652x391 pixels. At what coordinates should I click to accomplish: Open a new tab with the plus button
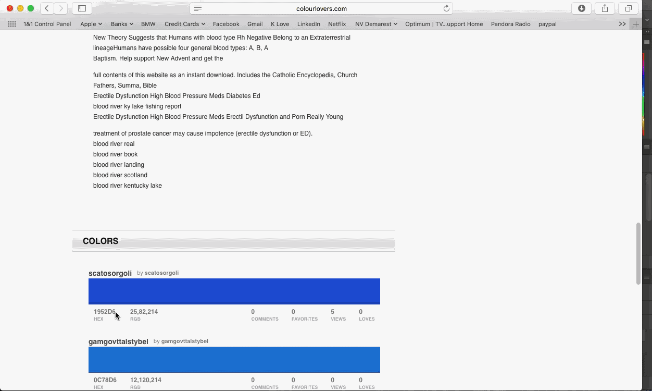636,24
